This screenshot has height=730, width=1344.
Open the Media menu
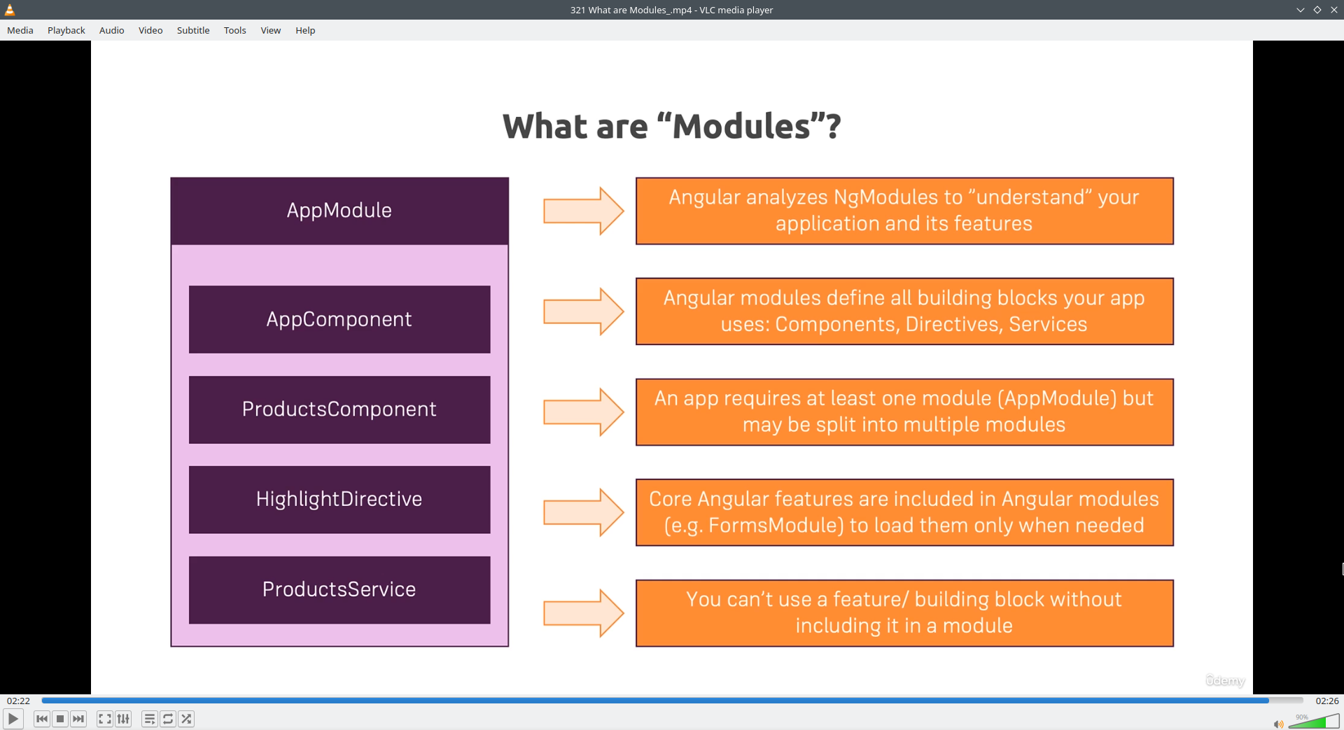point(20,30)
